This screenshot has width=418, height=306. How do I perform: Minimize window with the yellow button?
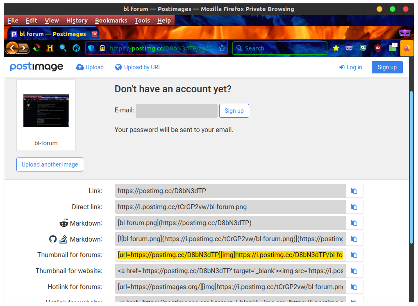tap(379, 9)
